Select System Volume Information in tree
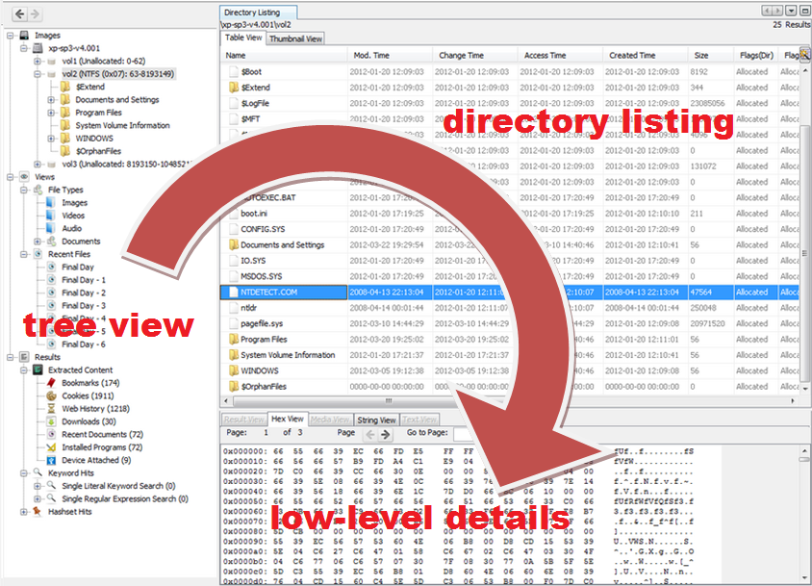The image size is (812, 586). [x=122, y=125]
